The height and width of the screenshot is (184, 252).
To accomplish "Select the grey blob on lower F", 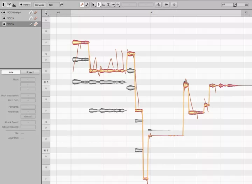I will [x=108, y=110].
